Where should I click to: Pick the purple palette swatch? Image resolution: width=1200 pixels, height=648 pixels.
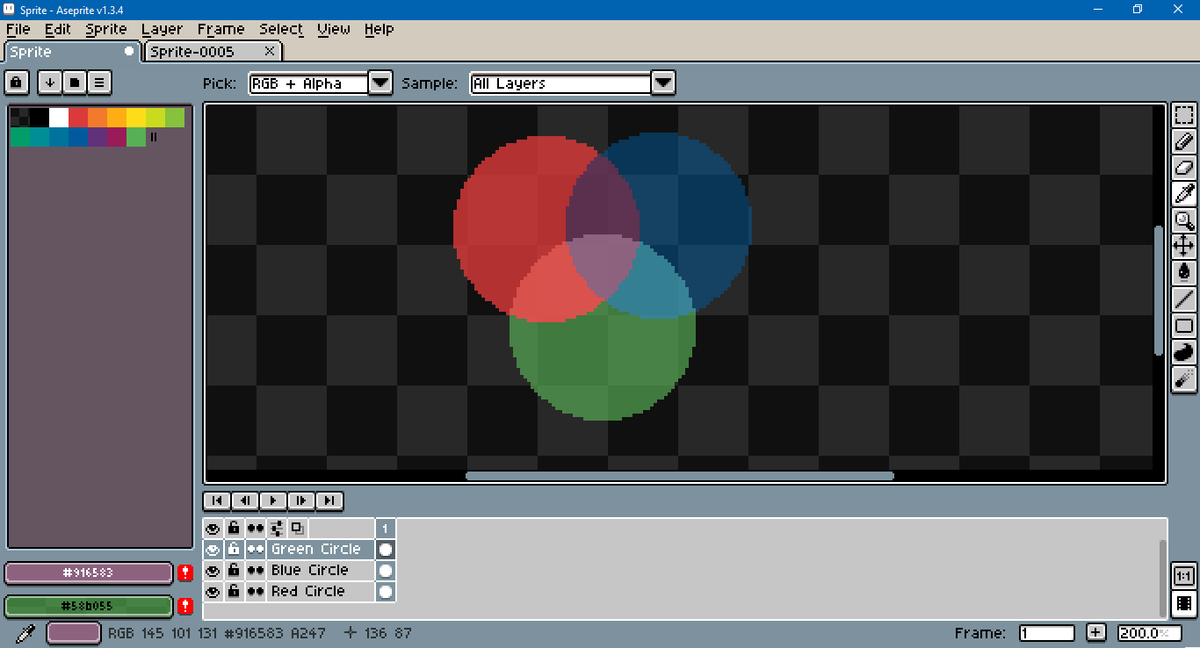coord(98,137)
